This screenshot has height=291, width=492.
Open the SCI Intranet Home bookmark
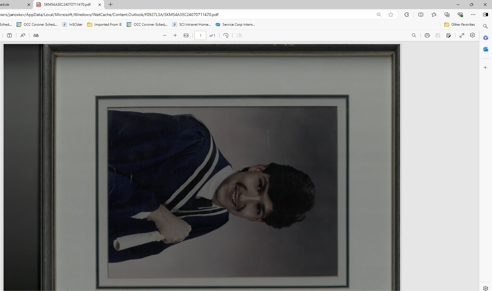point(191,25)
